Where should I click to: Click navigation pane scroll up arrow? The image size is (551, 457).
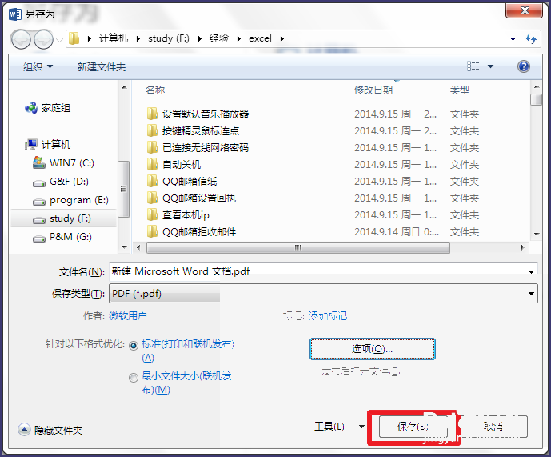pos(124,87)
